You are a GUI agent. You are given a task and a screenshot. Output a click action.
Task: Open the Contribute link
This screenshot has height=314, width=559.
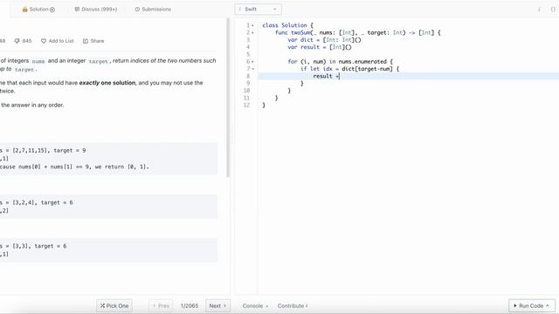pos(293,306)
